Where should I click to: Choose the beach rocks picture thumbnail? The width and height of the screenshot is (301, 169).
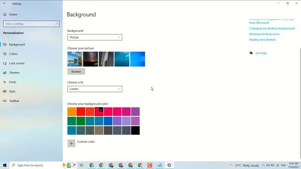click(x=75, y=59)
